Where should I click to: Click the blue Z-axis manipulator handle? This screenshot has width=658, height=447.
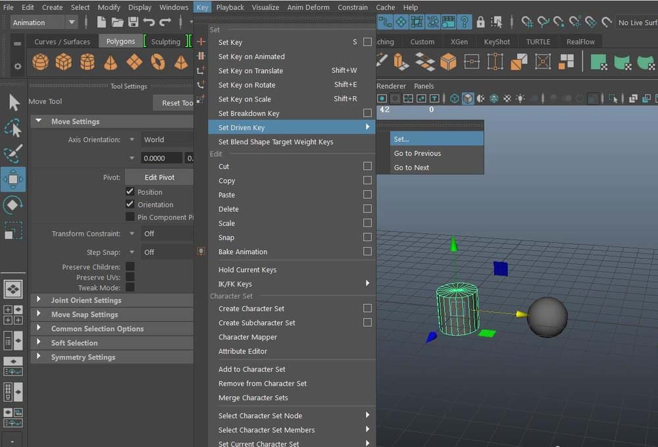click(x=431, y=337)
